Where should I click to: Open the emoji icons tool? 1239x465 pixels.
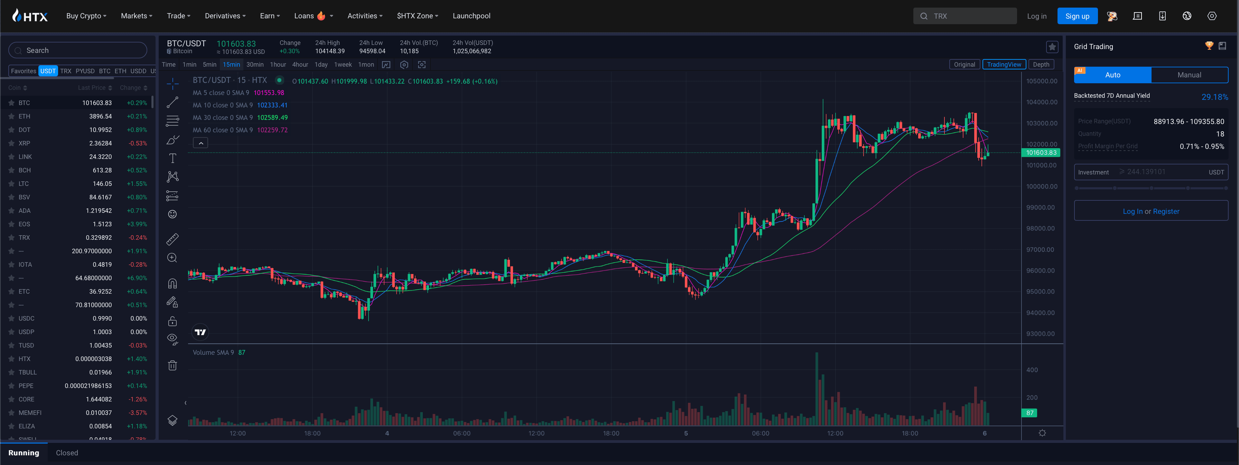coord(172,214)
